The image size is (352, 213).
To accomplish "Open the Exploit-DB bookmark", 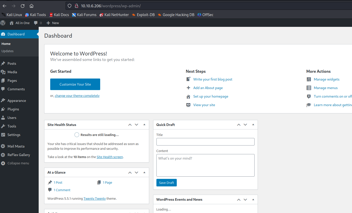I will click(143, 15).
